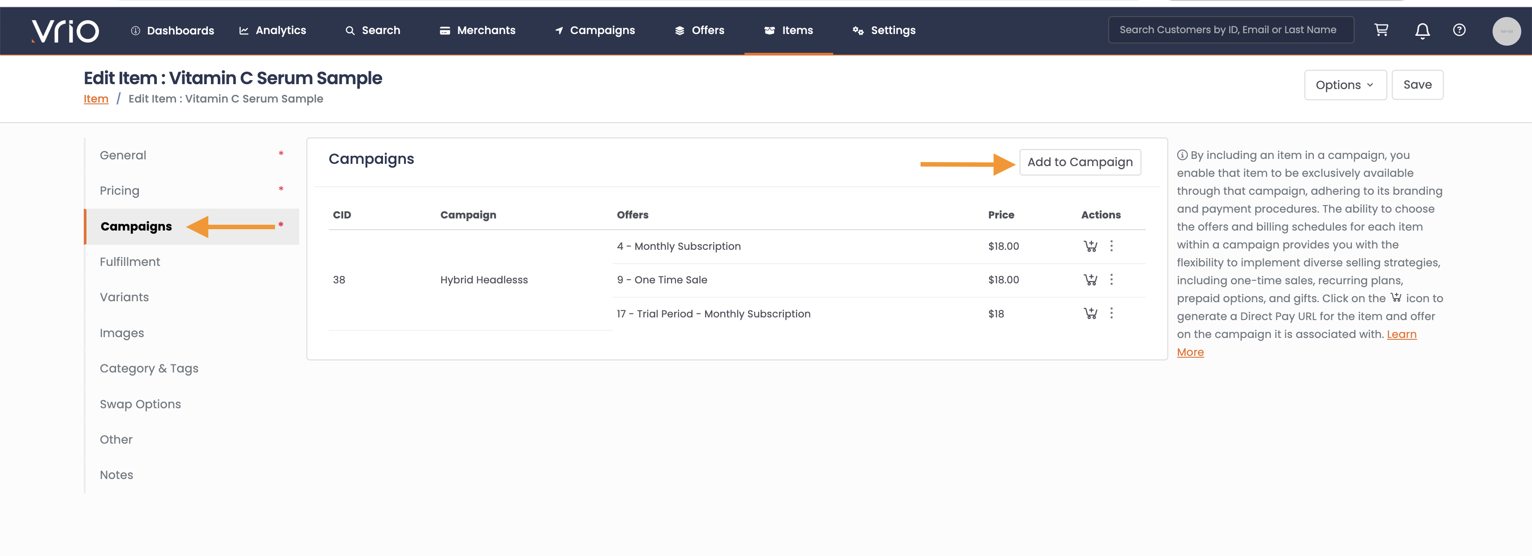Click the page title Edit Item : Vitamin C Serum Sample
Image resolution: width=1532 pixels, height=556 pixels.
pyautogui.click(x=232, y=78)
